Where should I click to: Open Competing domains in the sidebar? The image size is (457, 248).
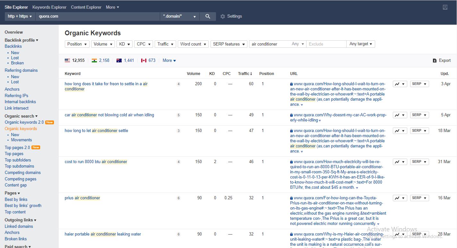(23, 172)
